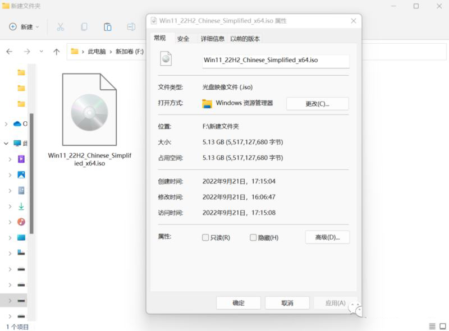Select the Win11 ISO file thumbnail in Explorer

pos(90,109)
